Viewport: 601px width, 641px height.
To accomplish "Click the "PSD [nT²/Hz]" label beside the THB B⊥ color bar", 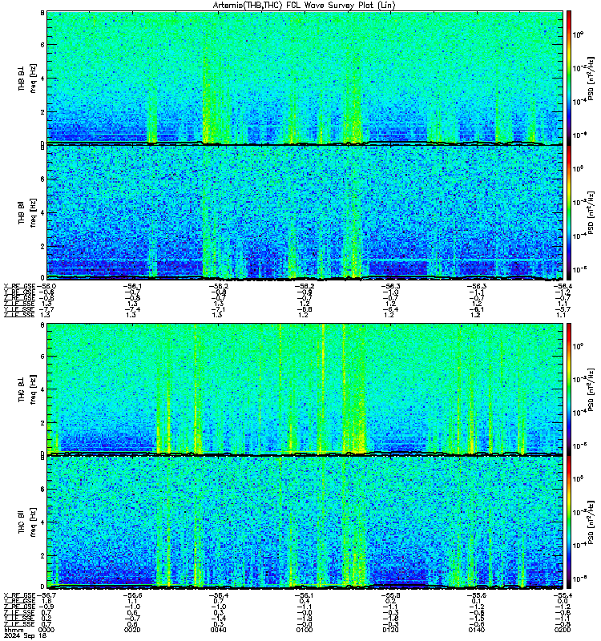I will [x=591, y=78].
